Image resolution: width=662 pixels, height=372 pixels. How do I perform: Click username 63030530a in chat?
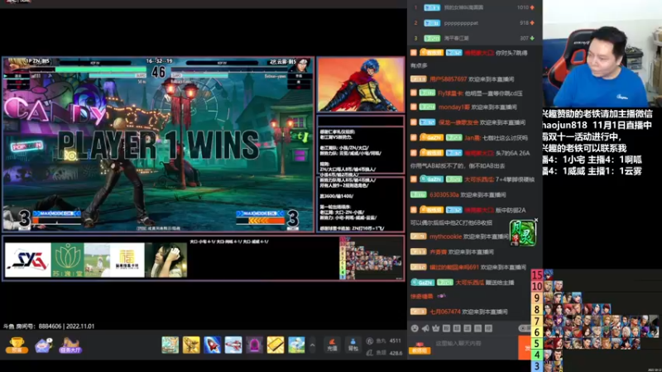point(444,195)
